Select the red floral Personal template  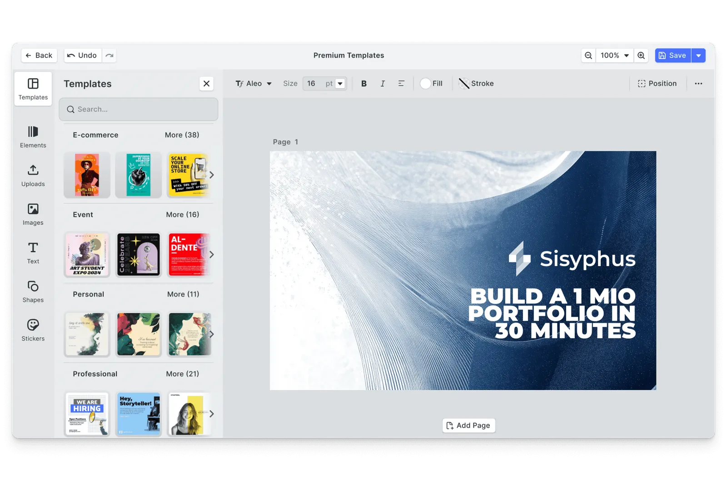[x=139, y=334]
